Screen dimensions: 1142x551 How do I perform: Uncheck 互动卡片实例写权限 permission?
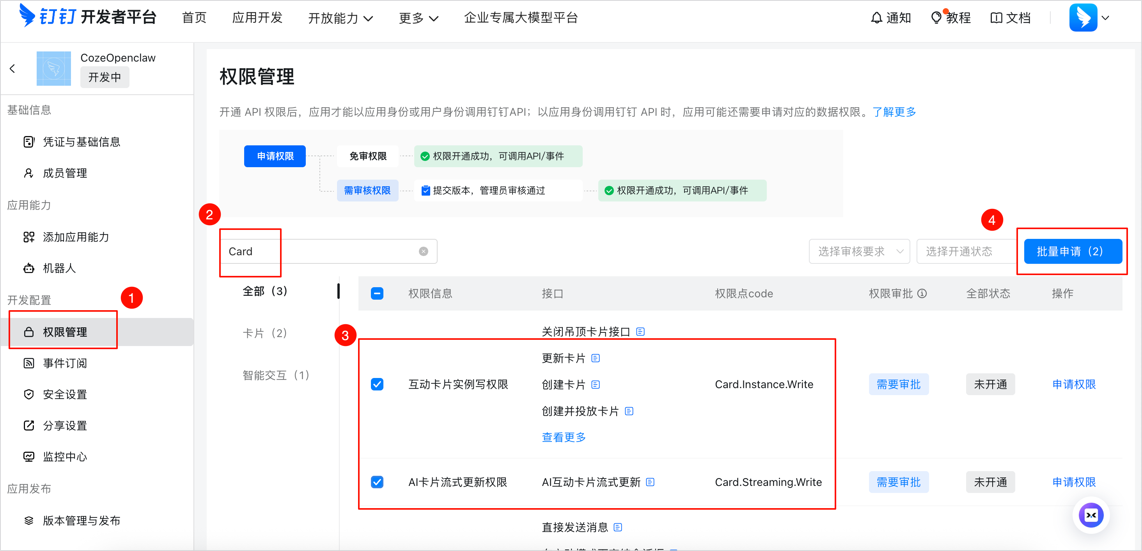[x=377, y=384]
